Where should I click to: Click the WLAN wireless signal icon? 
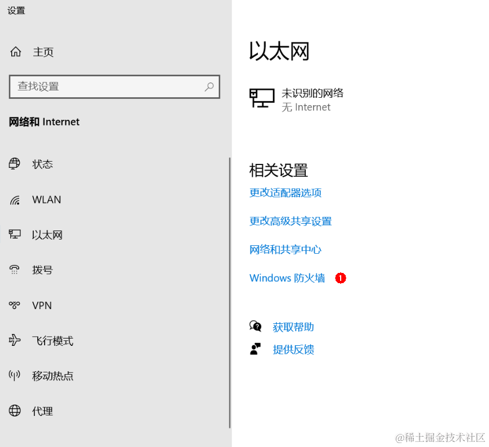pos(14,199)
